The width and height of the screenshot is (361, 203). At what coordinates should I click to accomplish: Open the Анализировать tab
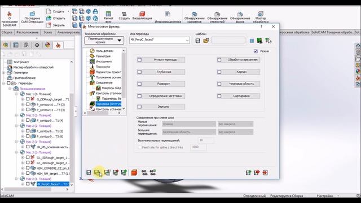click(68, 33)
